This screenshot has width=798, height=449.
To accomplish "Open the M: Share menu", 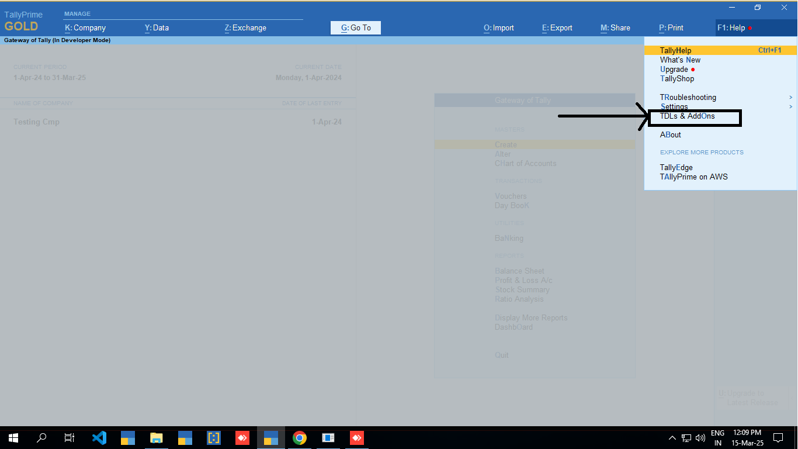I will pyautogui.click(x=615, y=27).
